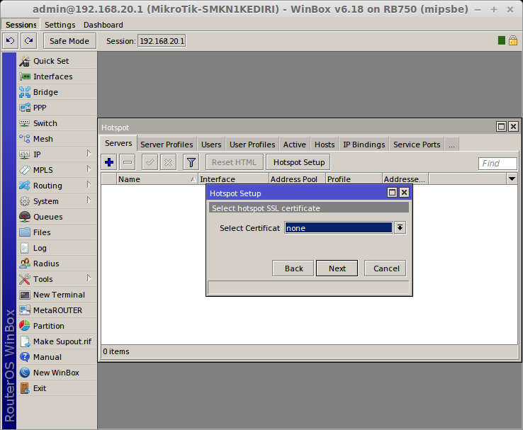The height and width of the screenshot is (430, 523).
Task: Sort by the Name column header
Action: click(157, 179)
